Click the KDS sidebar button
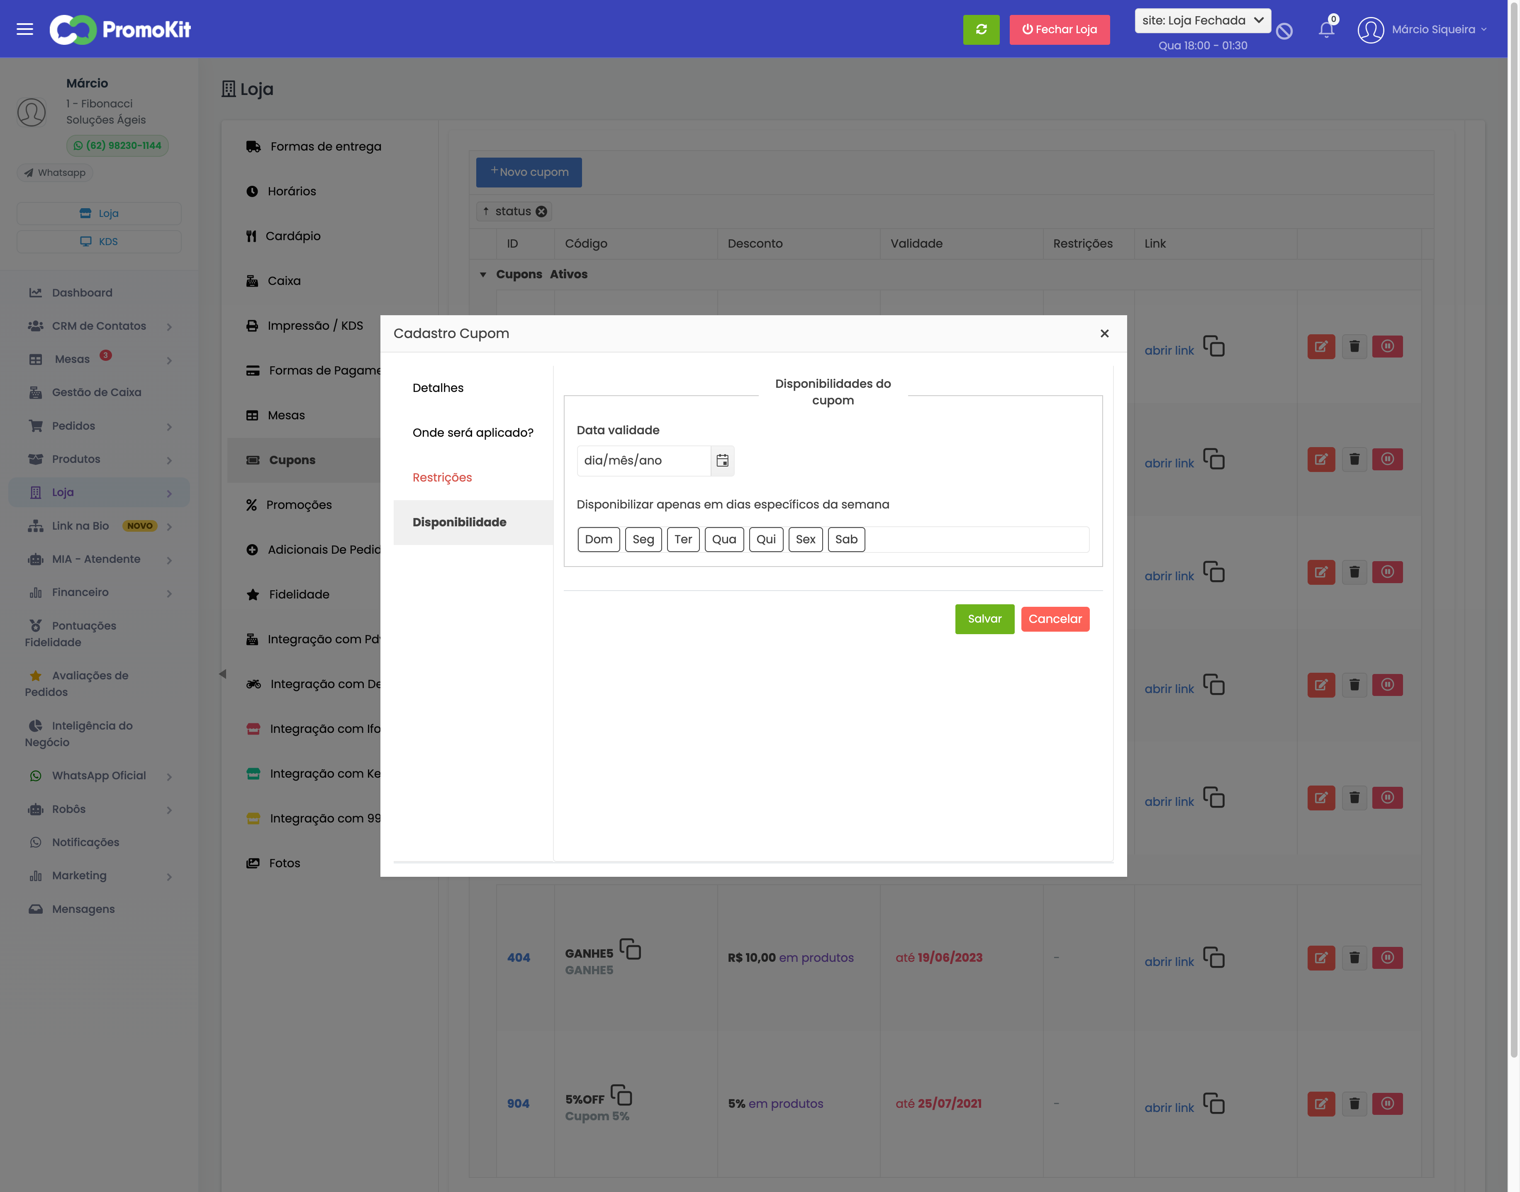The width and height of the screenshot is (1520, 1192). [99, 241]
